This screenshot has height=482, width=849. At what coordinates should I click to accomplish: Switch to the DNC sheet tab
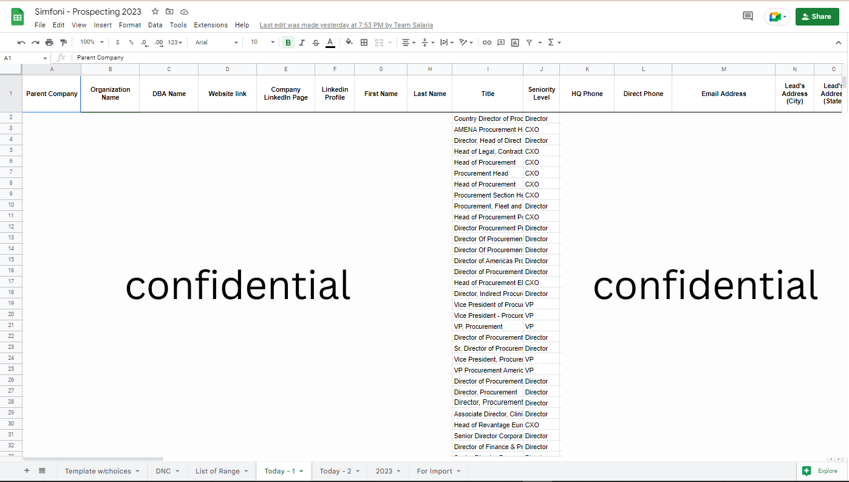(167, 471)
